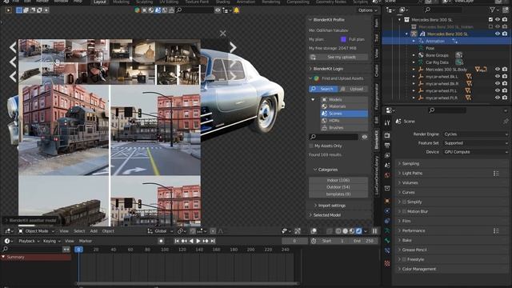This screenshot has width=512, height=288.
Task: Play animation in reverse
Action: point(191,241)
